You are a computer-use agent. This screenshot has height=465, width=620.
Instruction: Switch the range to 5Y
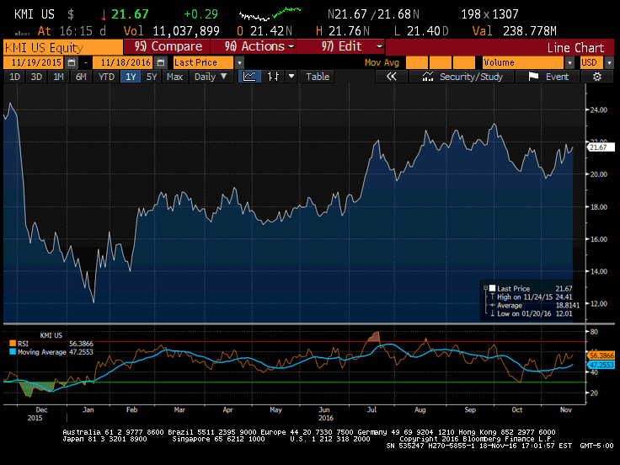click(152, 77)
